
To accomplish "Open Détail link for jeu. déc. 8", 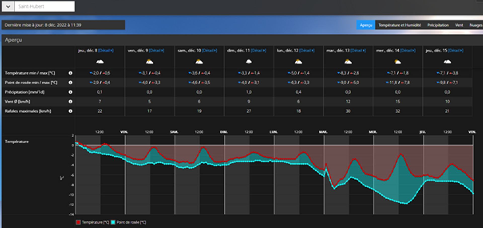I will [x=106, y=50].
